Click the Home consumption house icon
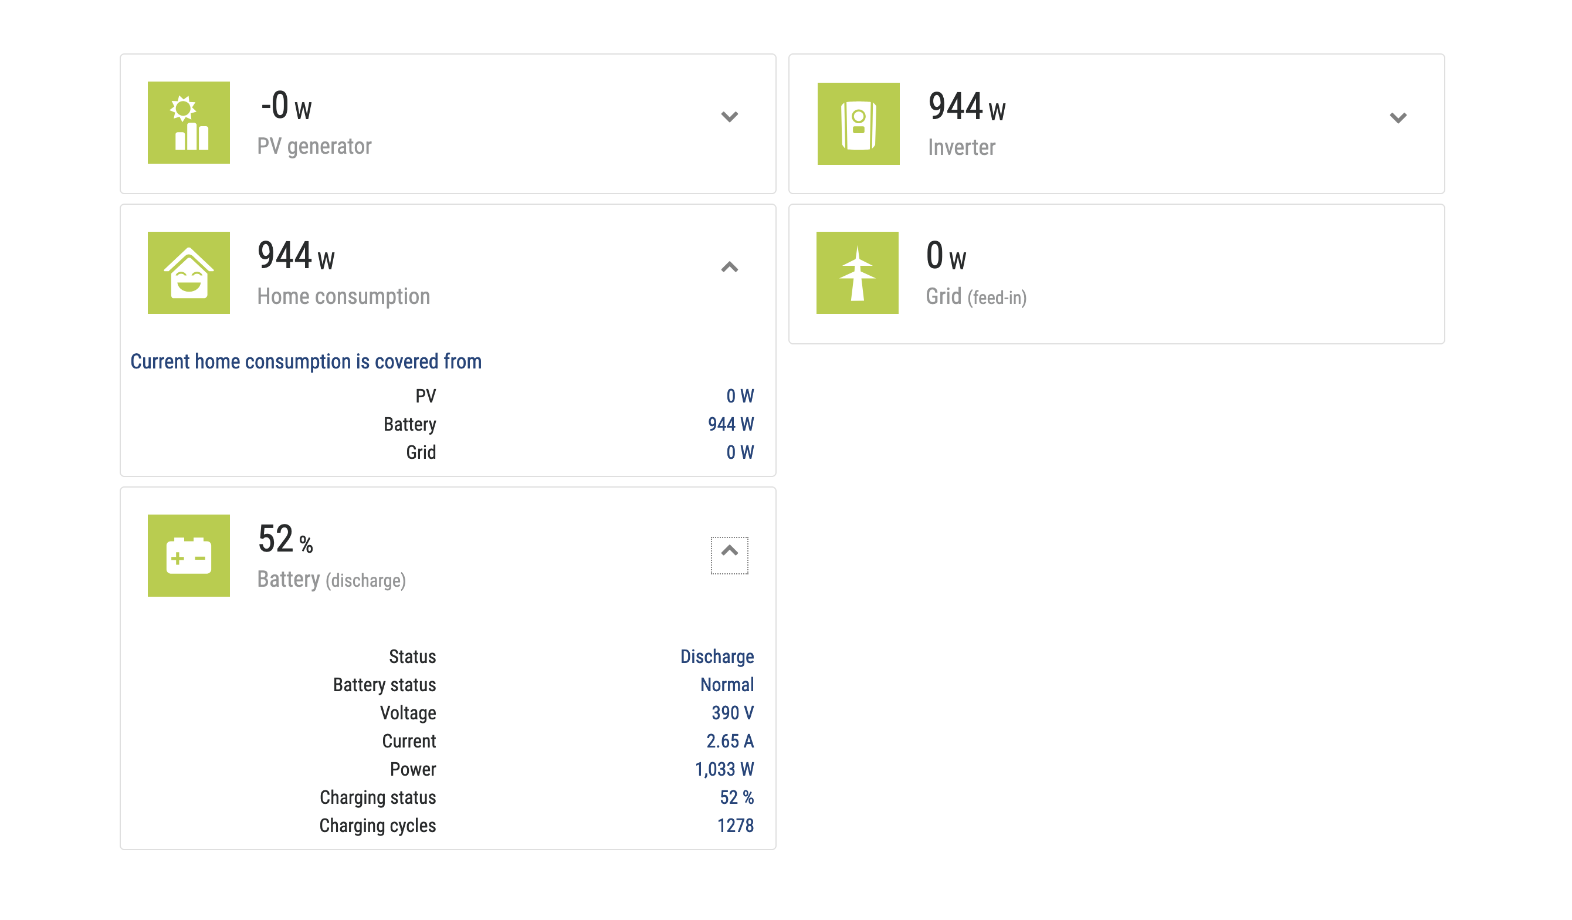 click(188, 273)
